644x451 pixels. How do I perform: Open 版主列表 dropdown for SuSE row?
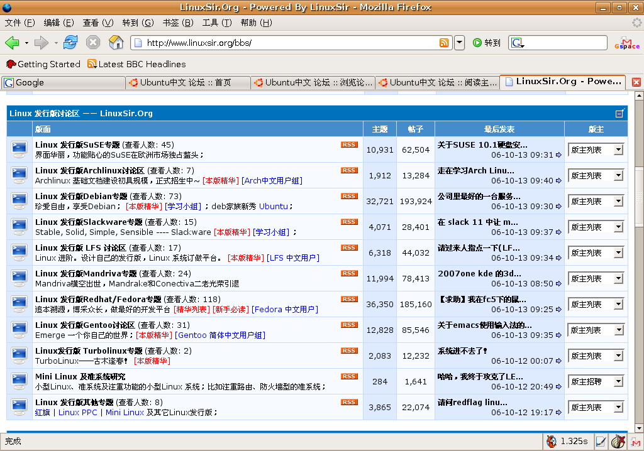click(x=596, y=149)
